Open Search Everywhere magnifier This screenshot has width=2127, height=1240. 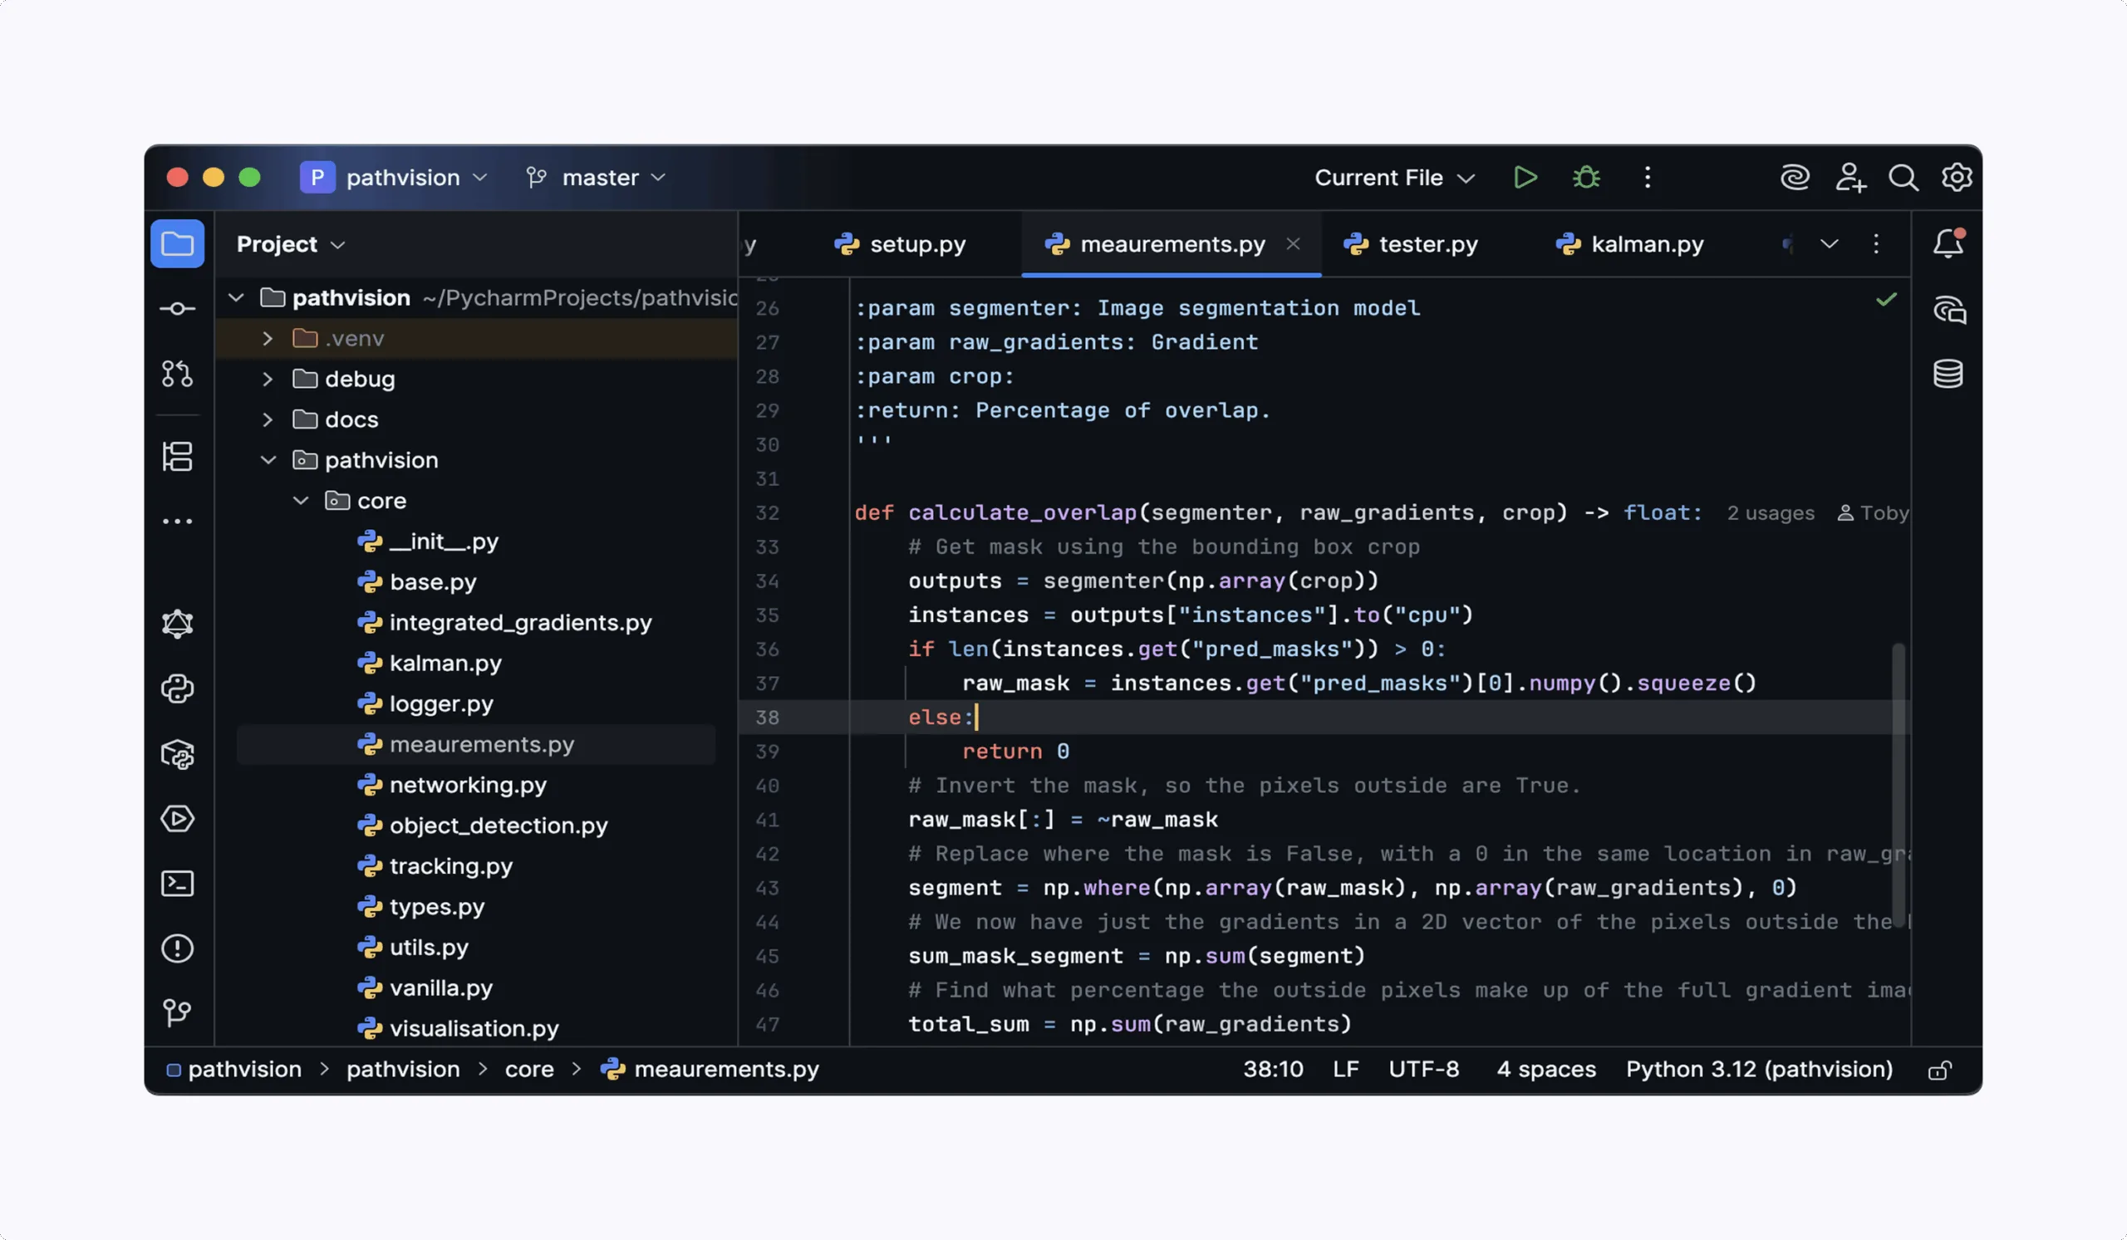click(1903, 177)
